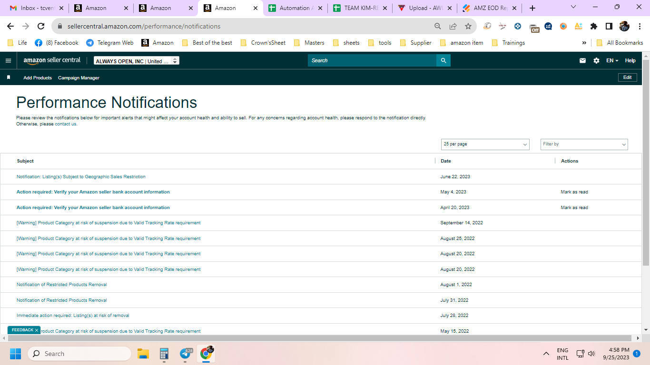Click the Chrome icon on the taskbar
This screenshot has width=650, height=365.
tap(207, 353)
